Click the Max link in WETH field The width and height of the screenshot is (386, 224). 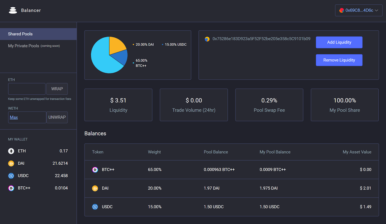[14, 117]
